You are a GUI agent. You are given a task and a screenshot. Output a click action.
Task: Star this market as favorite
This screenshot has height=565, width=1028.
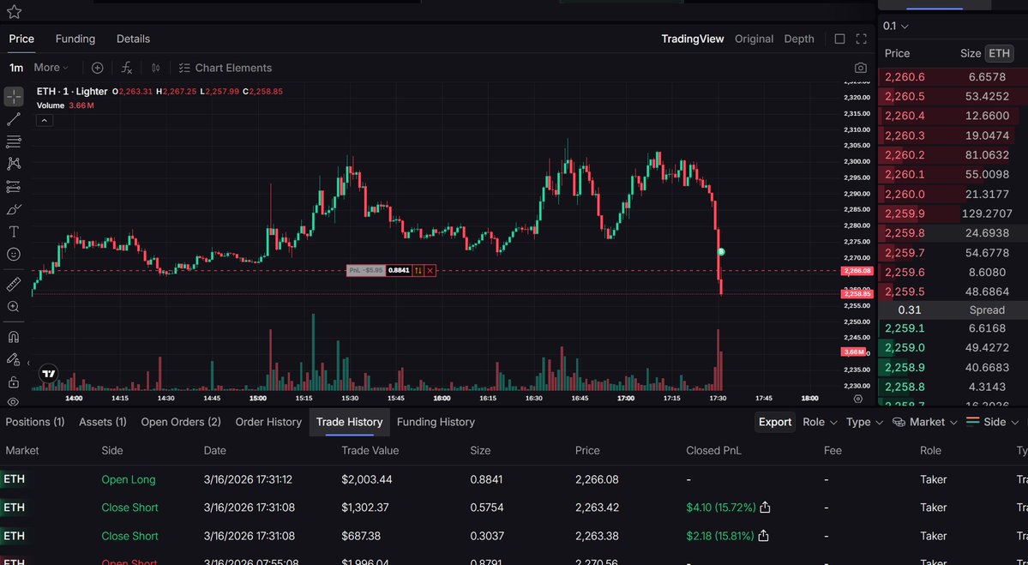(14, 12)
